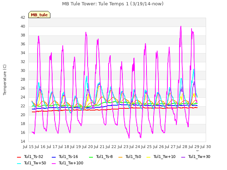The image size is (227, 170).
Task: Click the Temperature (C) axis label
Action: click(5, 80)
